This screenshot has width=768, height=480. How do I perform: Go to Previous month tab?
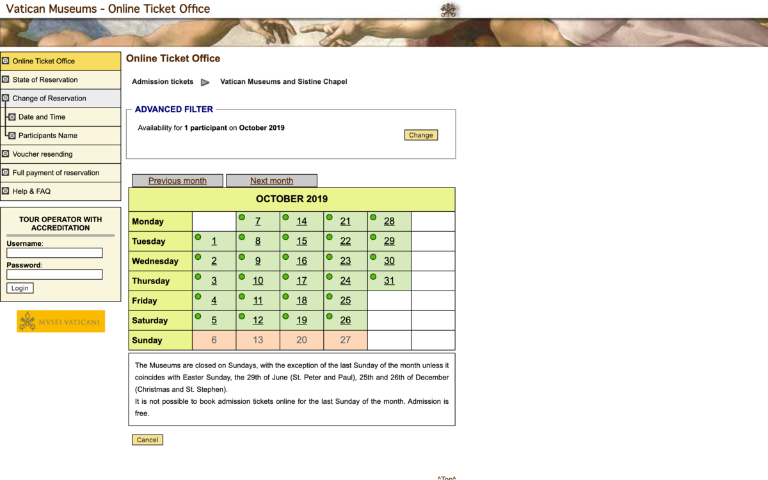coord(177,180)
